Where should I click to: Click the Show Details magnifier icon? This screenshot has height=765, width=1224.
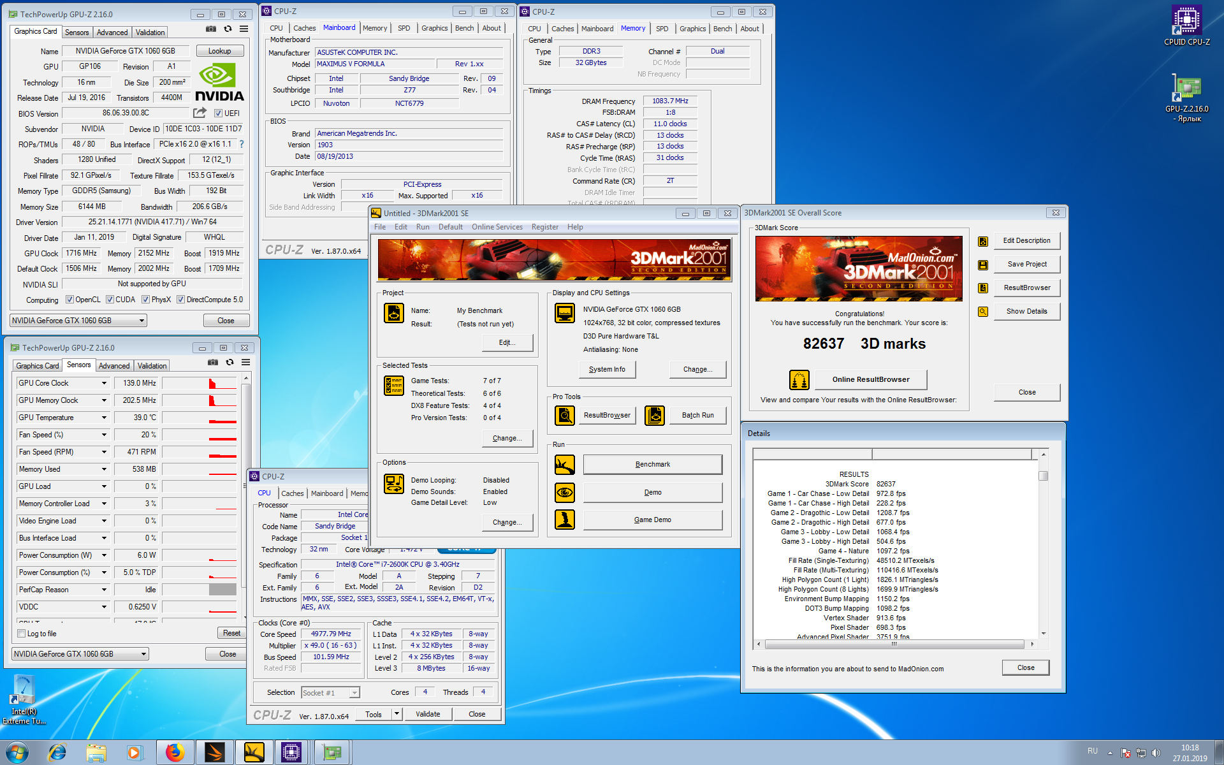click(x=983, y=312)
